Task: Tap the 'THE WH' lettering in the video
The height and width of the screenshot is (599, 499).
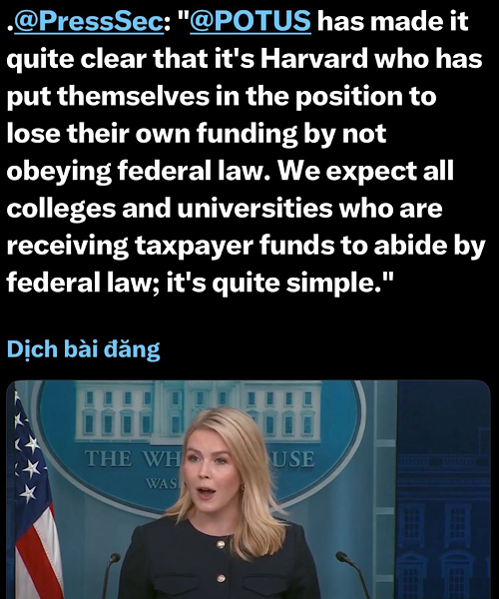Action: coord(134,459)
